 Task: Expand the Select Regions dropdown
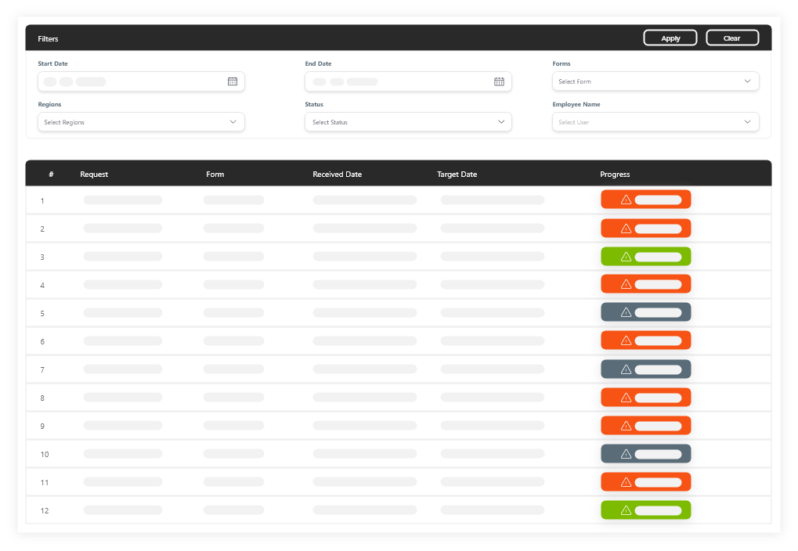tap(141, 122)
